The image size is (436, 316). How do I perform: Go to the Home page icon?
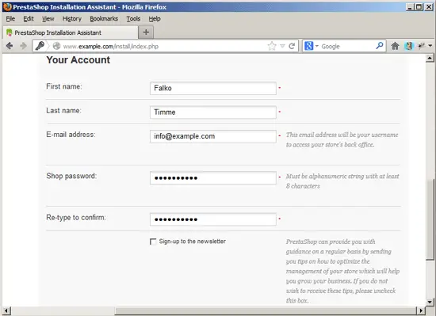click(395, 46)
